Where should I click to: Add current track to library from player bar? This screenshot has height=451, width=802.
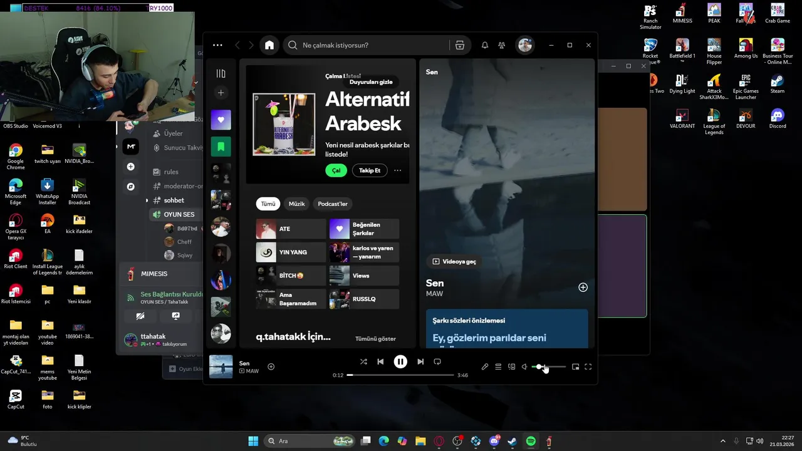pyautogui.click(x=271, y=366)
